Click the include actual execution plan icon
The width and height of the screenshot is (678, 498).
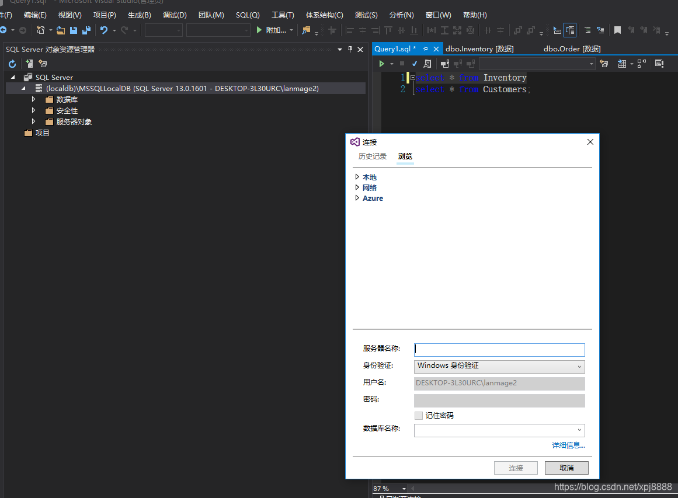pos(642,64)
